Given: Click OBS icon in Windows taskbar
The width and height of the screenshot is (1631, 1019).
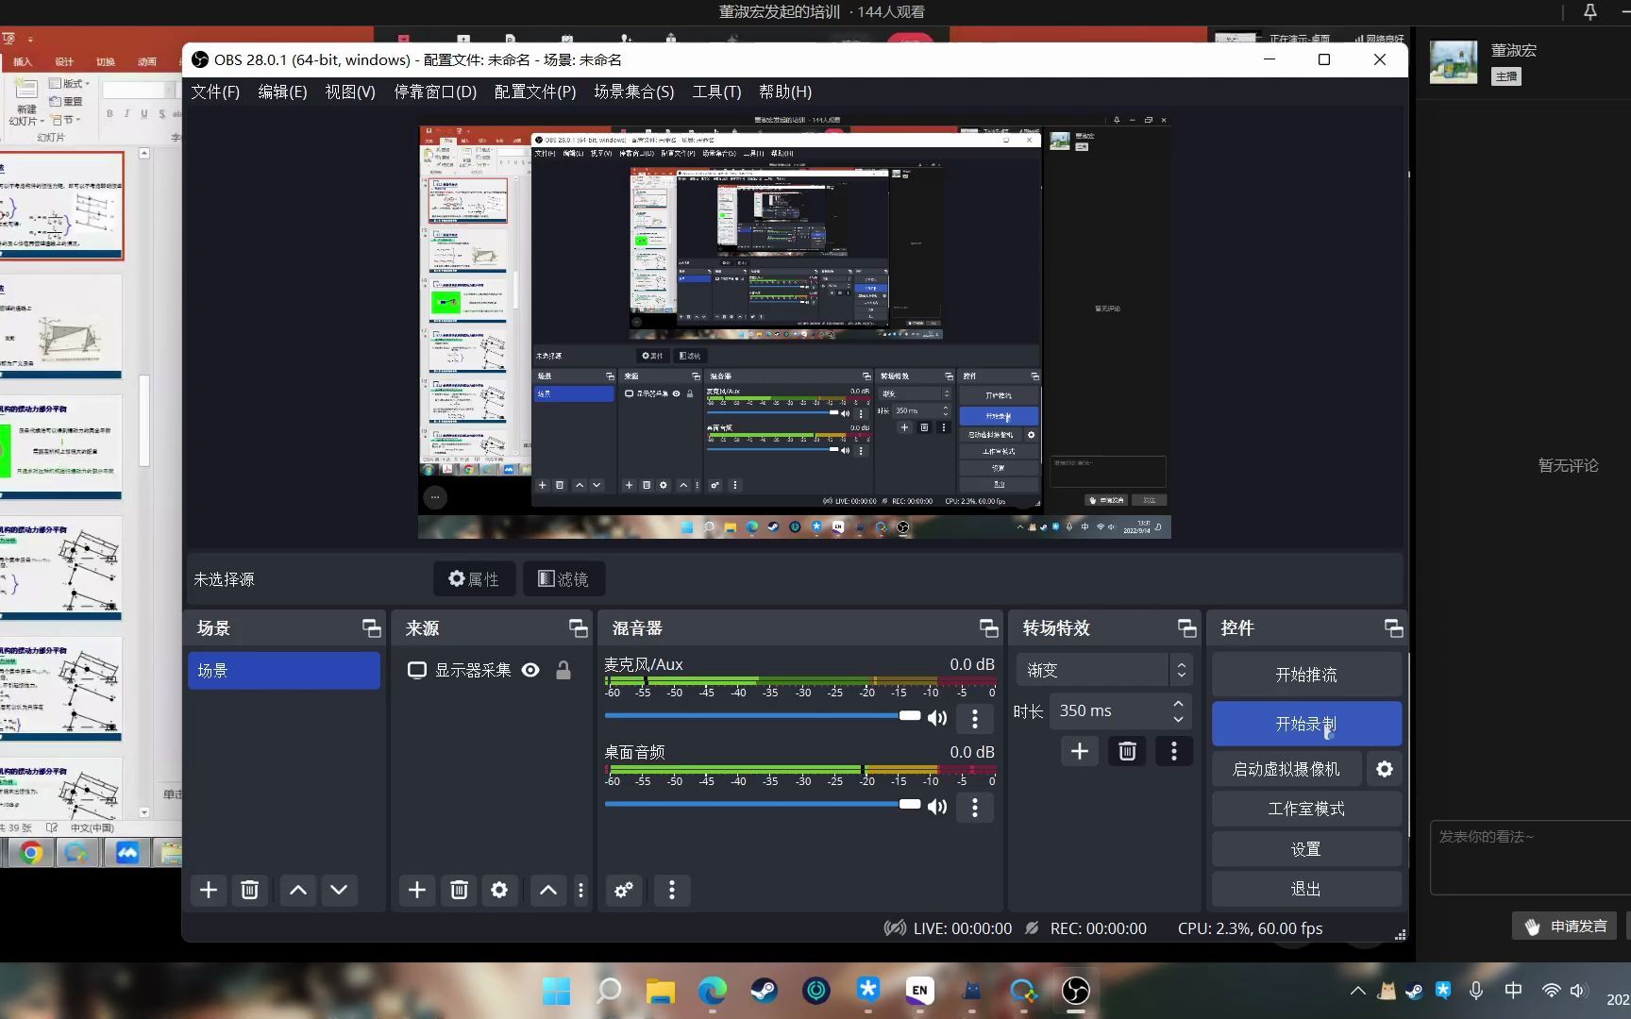Looking at the screenshot, I should pyautogui.click(x=1075, y=990).
